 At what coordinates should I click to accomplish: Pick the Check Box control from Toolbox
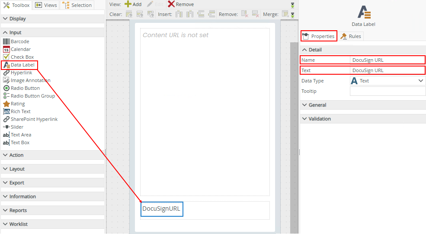tap(19, 57)
